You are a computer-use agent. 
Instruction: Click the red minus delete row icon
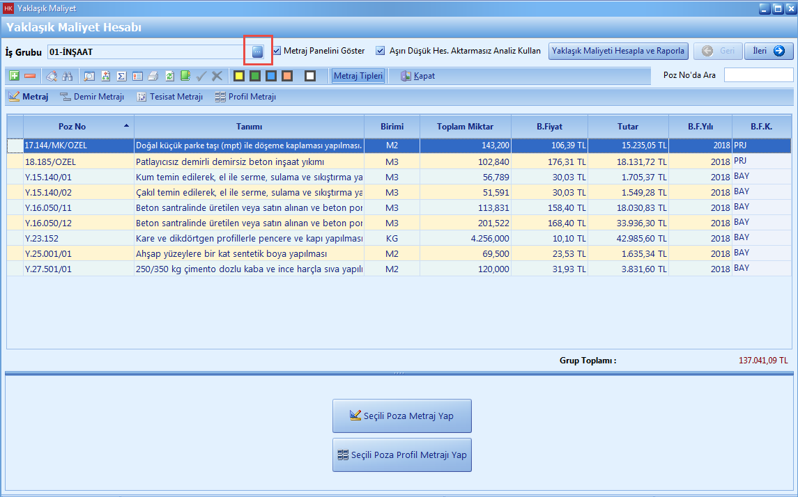[x=30, y=76]
